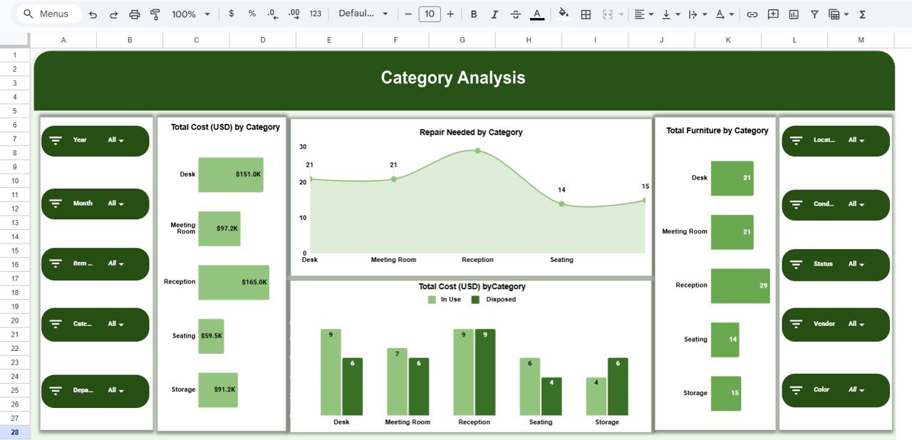Viewport: 912px width, 440px height.
Task: Open the number format menu labeled 123
Action: [x=315, y=13]
